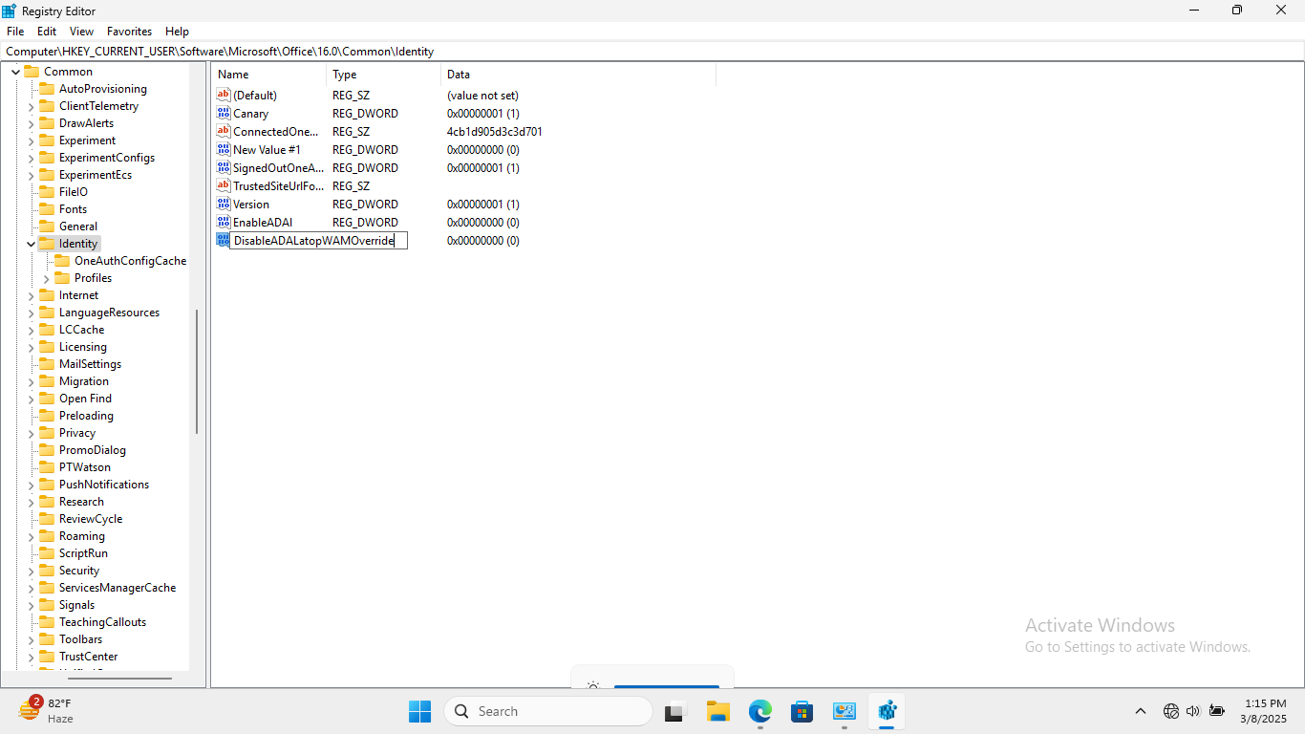The height and width of the screenshot is (734, 1305).
Task: Select the PushNotifications key
Action: click(x=104, y=485)
